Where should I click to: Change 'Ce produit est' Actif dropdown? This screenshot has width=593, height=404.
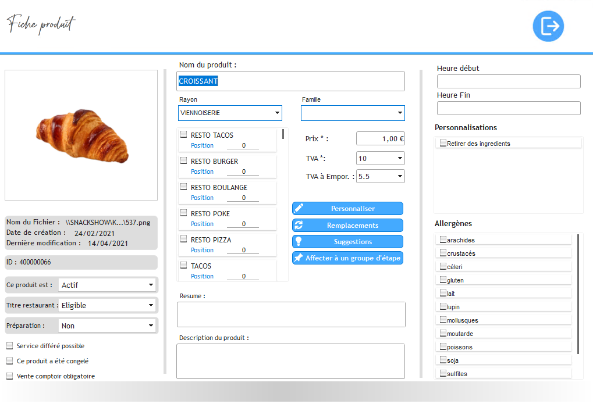coord(108,285)
